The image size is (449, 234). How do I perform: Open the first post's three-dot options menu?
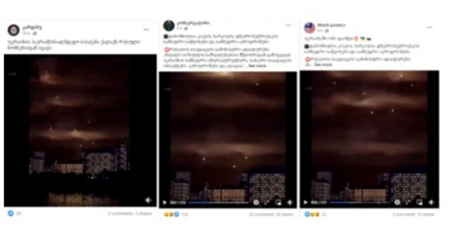click(x=146, y=30)
